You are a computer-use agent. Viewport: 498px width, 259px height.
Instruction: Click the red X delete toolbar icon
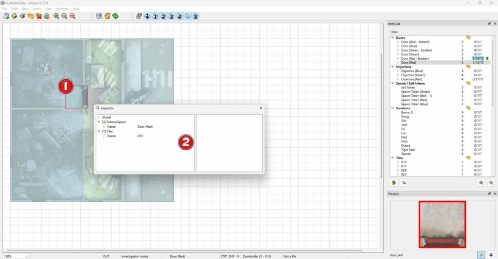point(38,16)
